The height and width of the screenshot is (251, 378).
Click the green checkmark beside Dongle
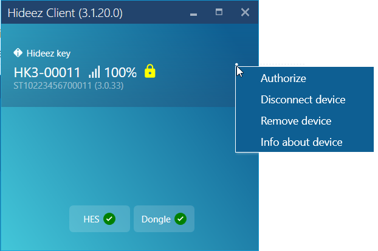tap(180, 219)
